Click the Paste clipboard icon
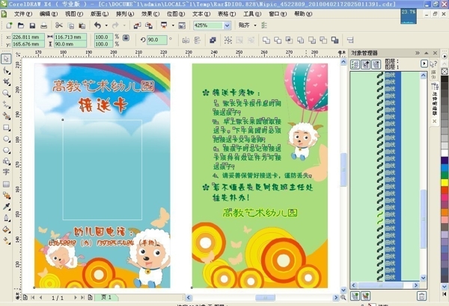The width and height of the screenshot is (449, 306). pos(82,25)
